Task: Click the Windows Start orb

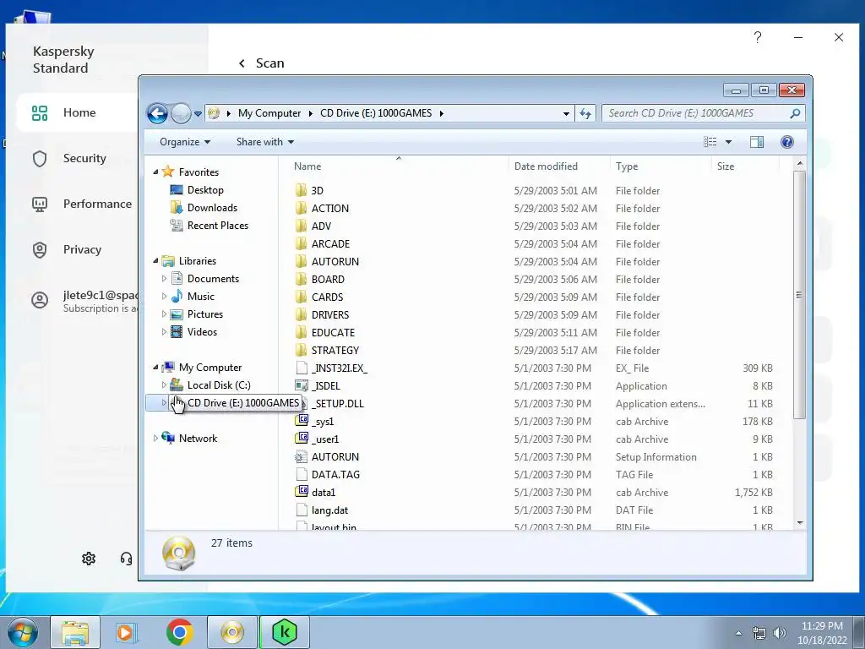Action: pyautogui.click(x=23, y=632)
